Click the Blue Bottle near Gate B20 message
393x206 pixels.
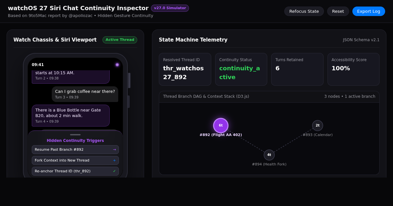click(71, 115)
